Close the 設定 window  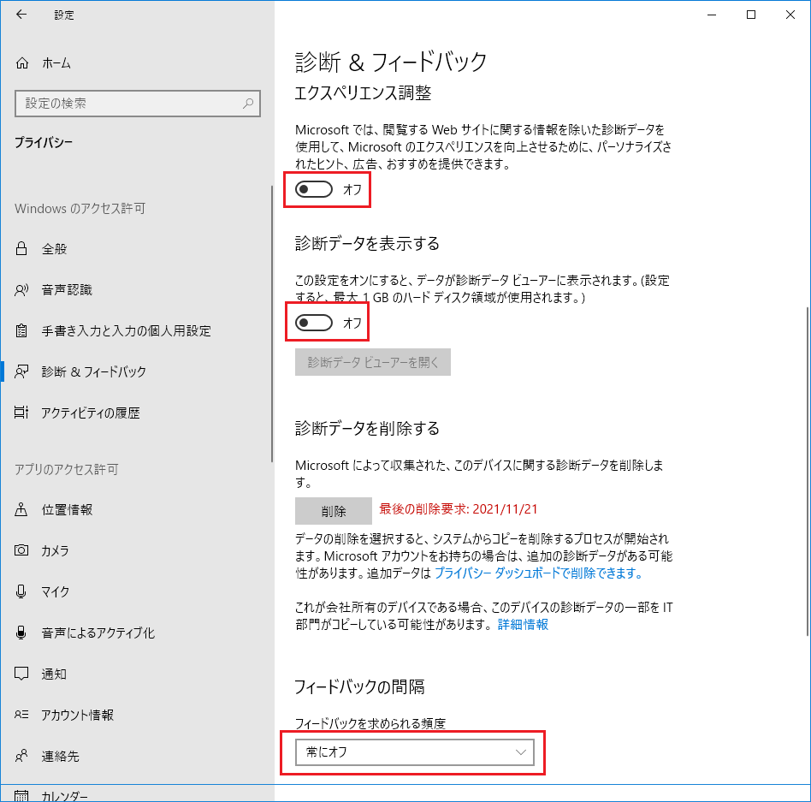790,15
